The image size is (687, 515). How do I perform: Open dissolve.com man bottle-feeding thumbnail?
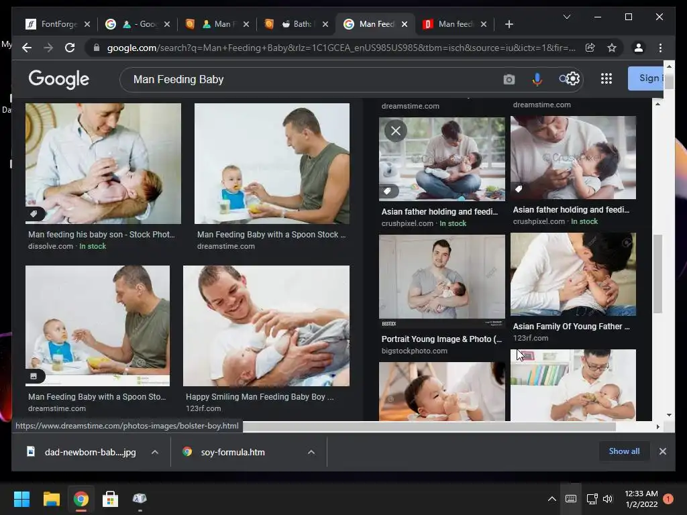tap(103, 164)
